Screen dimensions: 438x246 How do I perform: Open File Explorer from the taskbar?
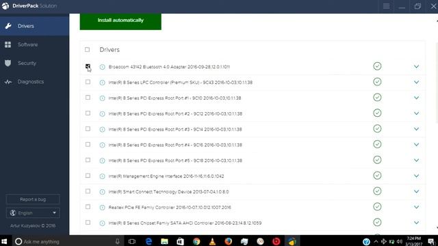164,241
